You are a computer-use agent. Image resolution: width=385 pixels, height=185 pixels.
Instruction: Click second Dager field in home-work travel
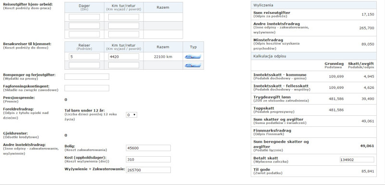84,26
